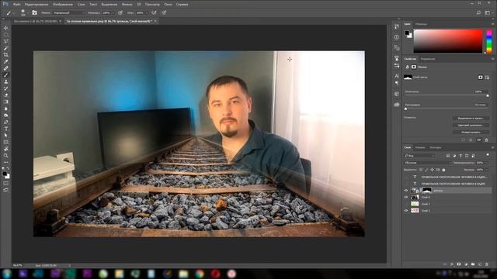Click the mask density slider handle

coord(488,95)
